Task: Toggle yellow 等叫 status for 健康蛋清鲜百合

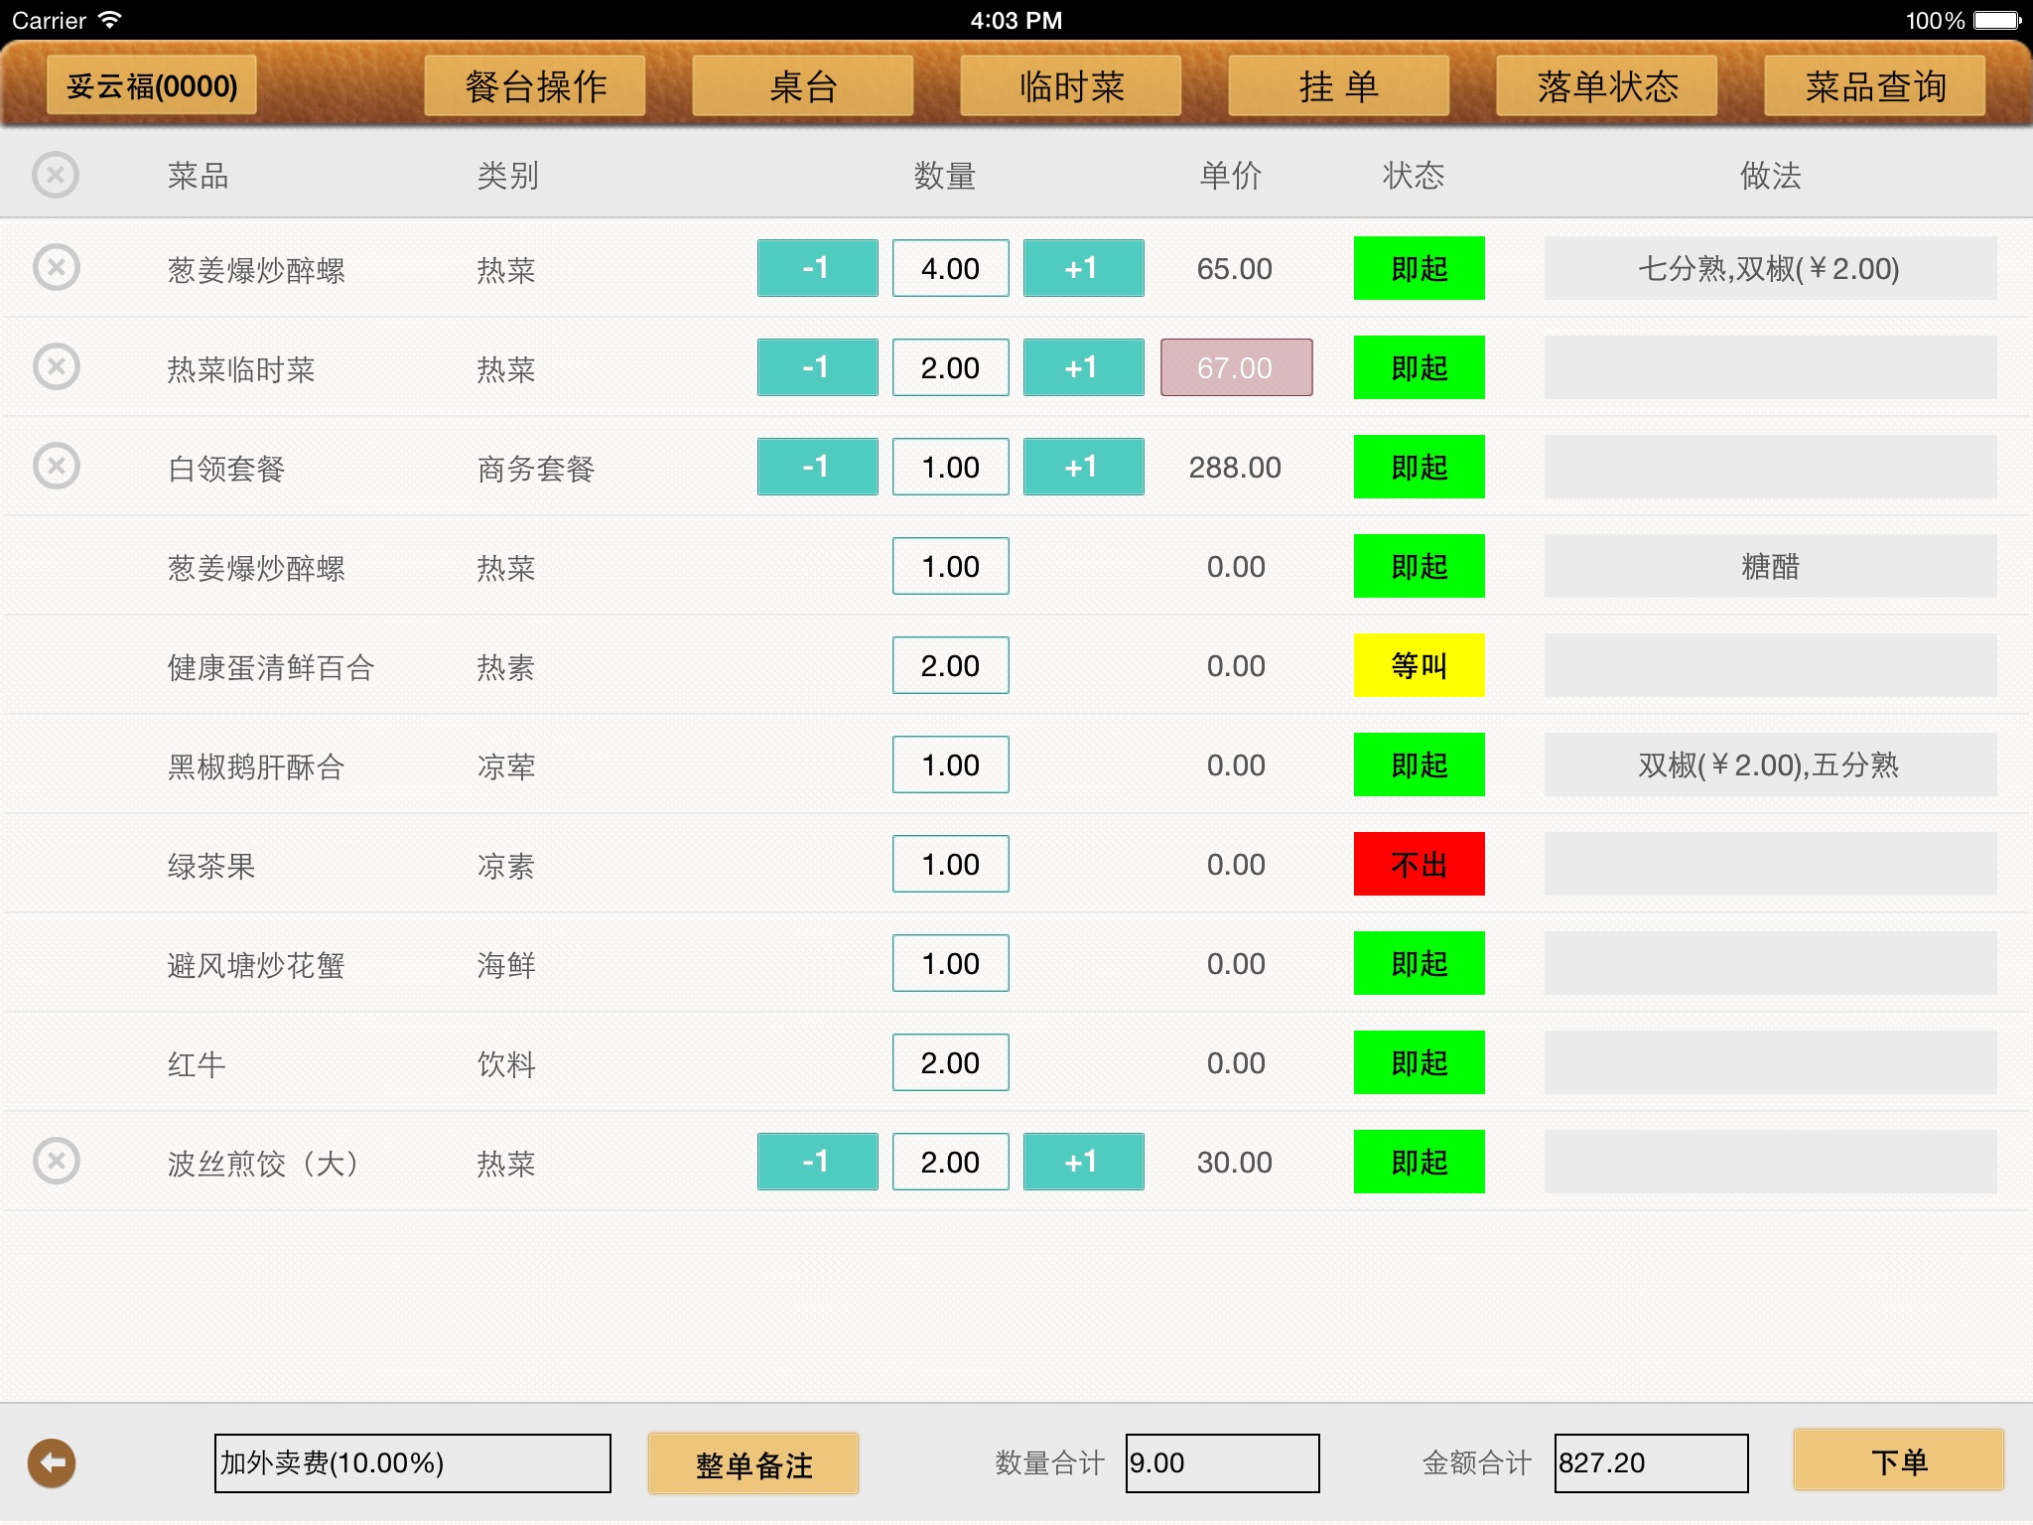Action: point(1420,665)
